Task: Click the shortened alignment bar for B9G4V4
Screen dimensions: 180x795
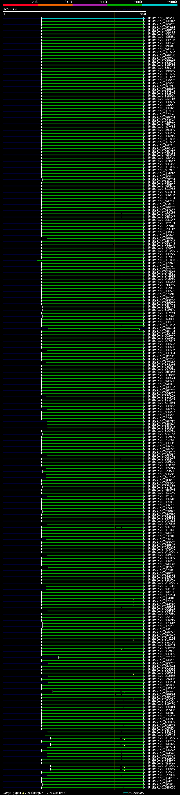Action: (x=94, y=328)
